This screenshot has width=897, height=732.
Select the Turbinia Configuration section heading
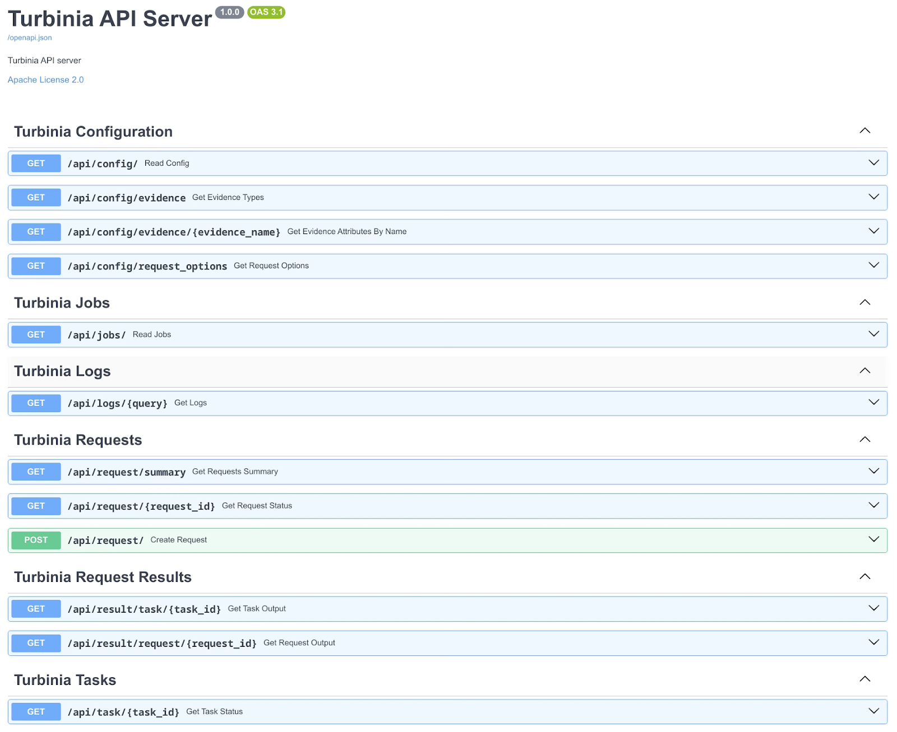pyautogui.click(x=93, y=132)
